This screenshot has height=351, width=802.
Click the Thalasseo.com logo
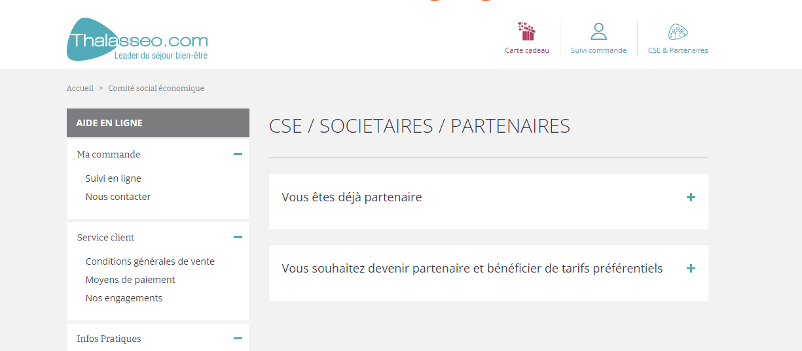click(137, 39)
